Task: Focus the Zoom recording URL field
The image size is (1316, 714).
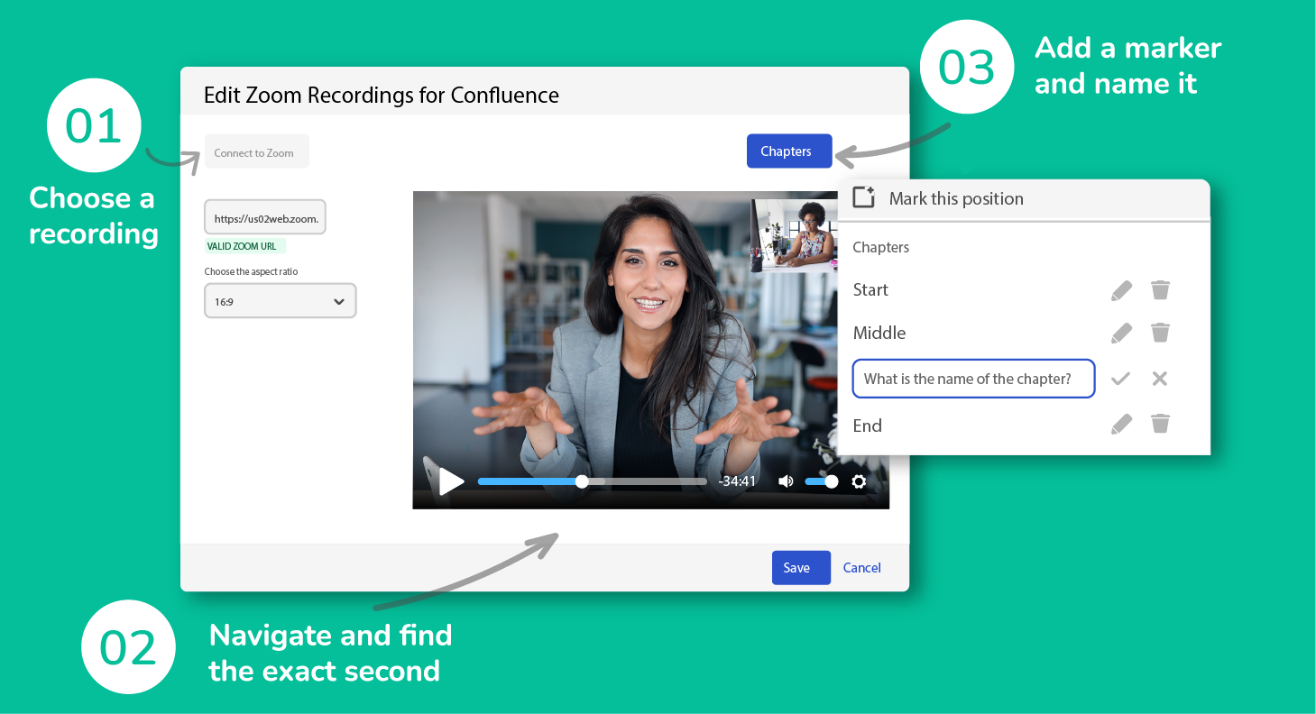Action: pyautogui.click(x=265, y=217)
